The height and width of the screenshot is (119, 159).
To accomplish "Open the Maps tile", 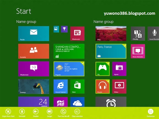I will coord(61,102).
